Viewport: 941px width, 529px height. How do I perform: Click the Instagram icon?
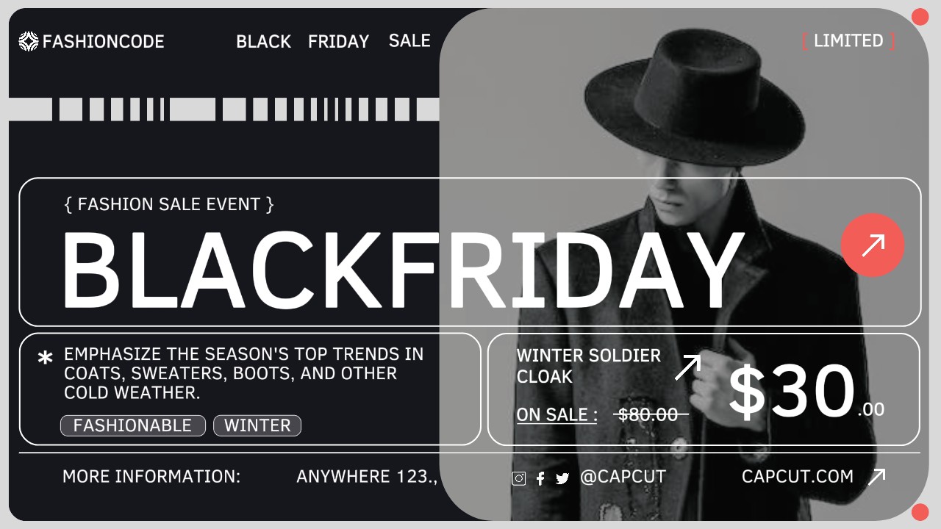tap(519, 478)
